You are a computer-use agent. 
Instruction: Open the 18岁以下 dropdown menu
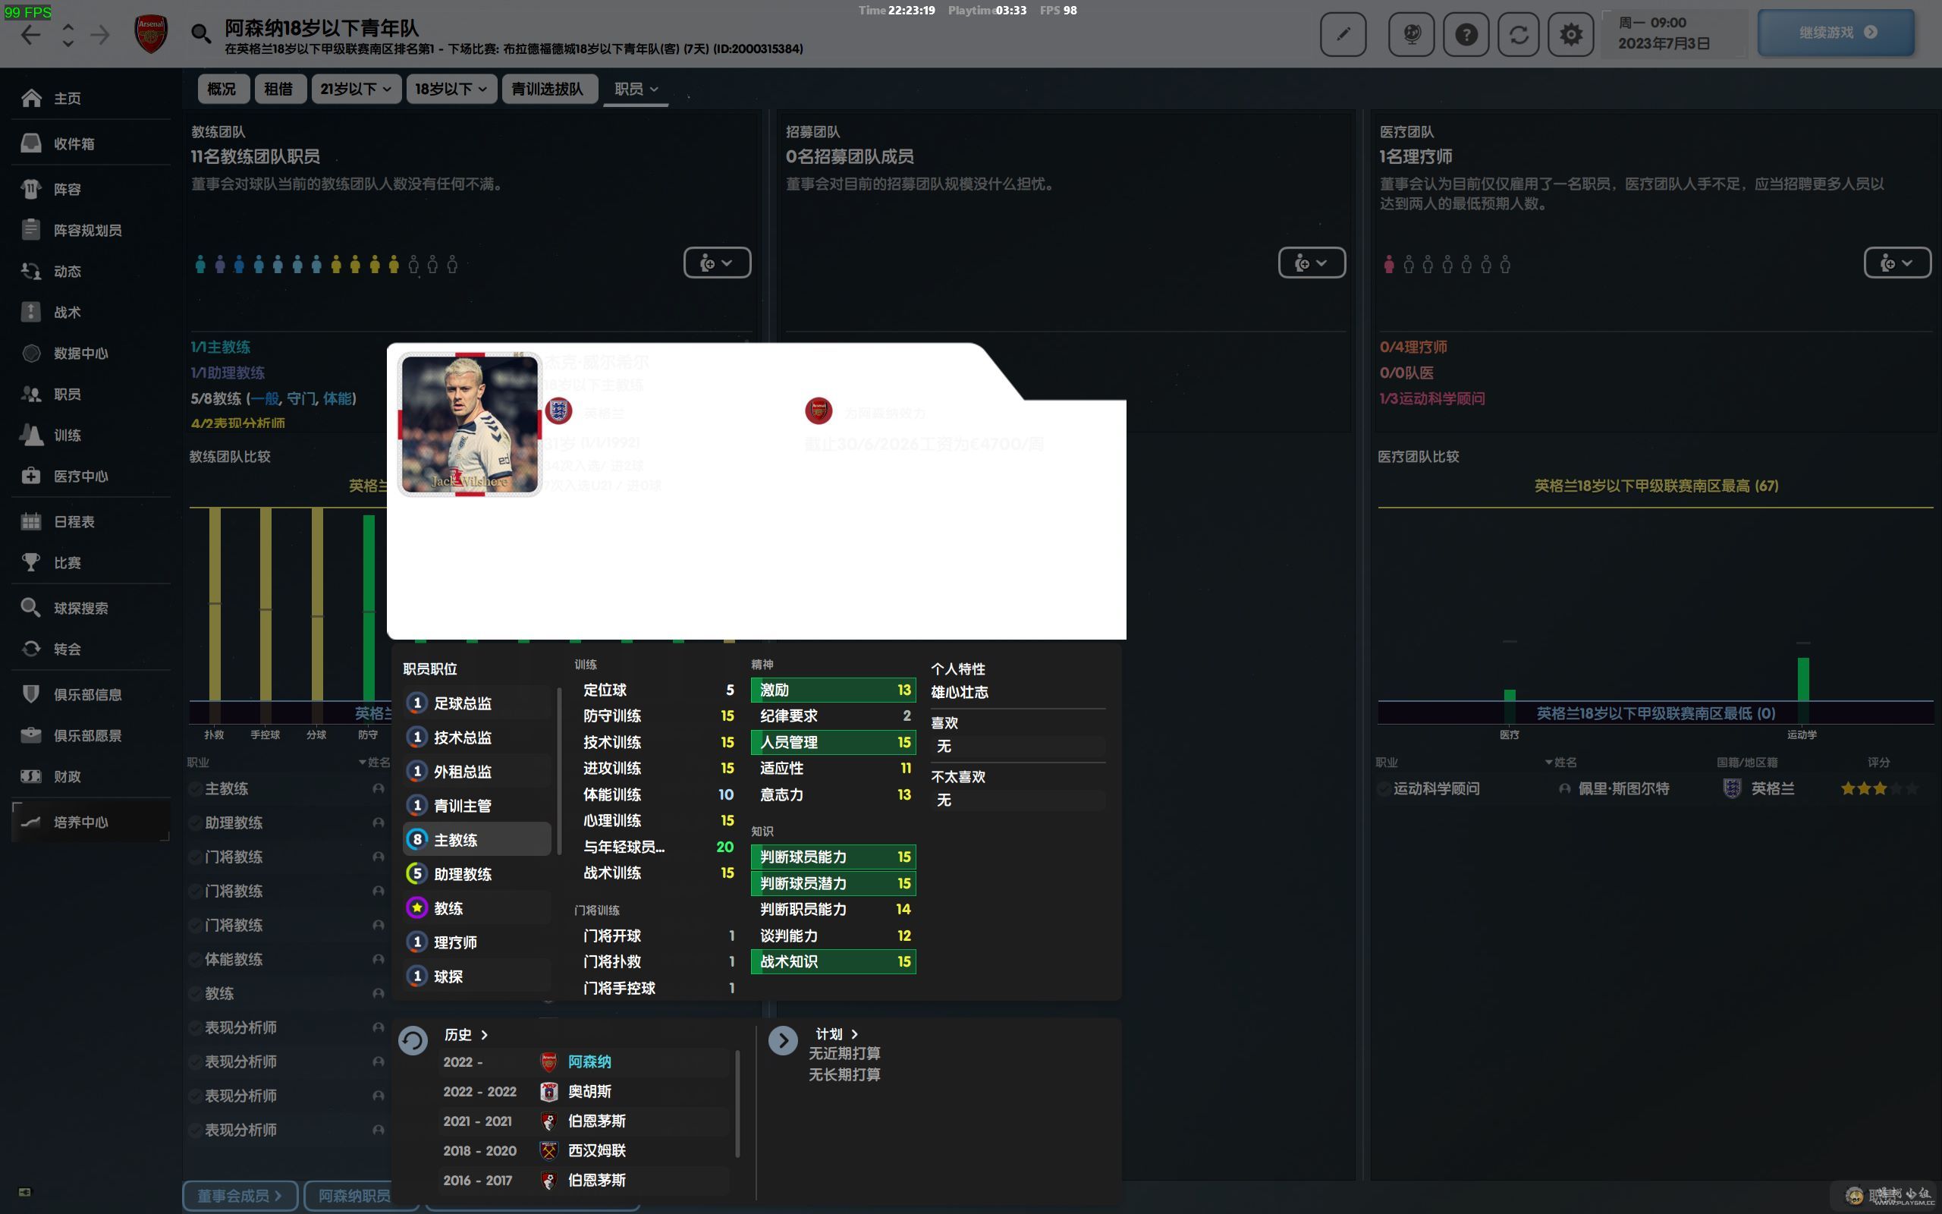450,89
